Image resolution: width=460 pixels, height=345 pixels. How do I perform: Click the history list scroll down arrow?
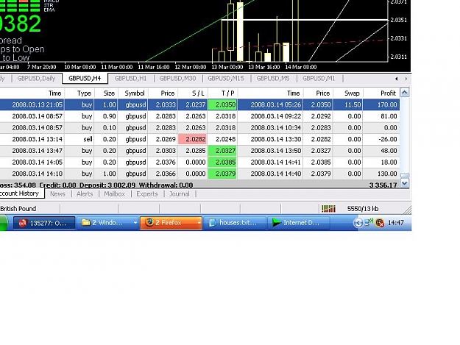[405, 183]
